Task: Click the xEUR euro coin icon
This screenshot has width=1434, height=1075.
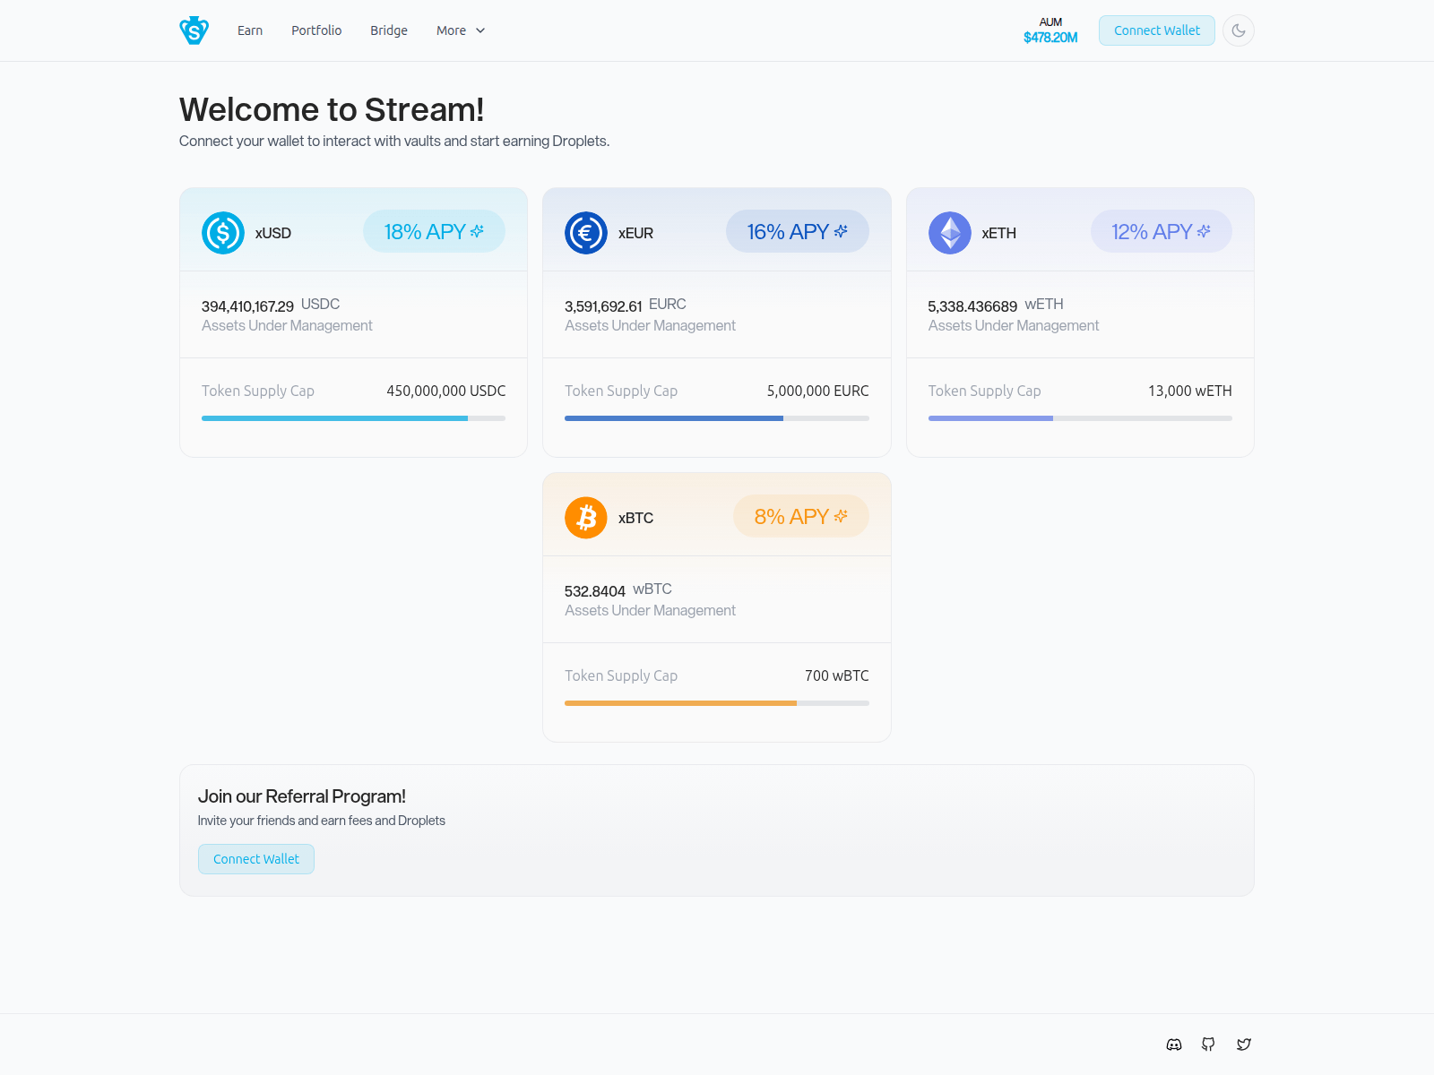Action: [586, 233]
